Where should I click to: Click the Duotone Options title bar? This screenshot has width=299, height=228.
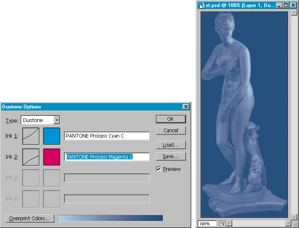point(95,107)
